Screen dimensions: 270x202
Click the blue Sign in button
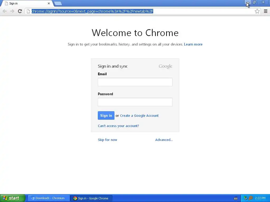[106, 116]
